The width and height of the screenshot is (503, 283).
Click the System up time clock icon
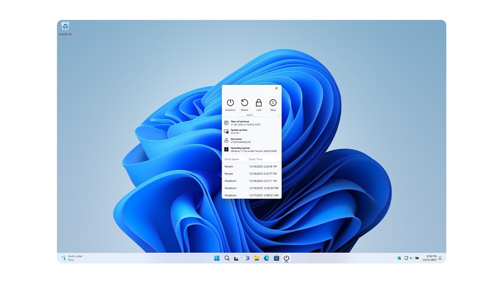(x=226, y=131)
